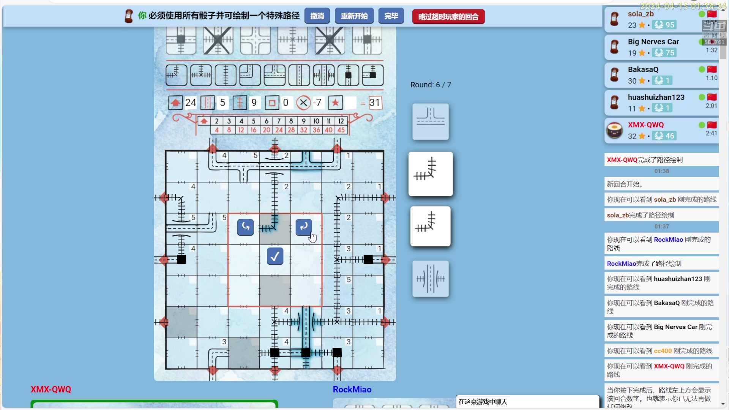Select the second white railway curve die
729x410 pixels.
click(431, 226)
